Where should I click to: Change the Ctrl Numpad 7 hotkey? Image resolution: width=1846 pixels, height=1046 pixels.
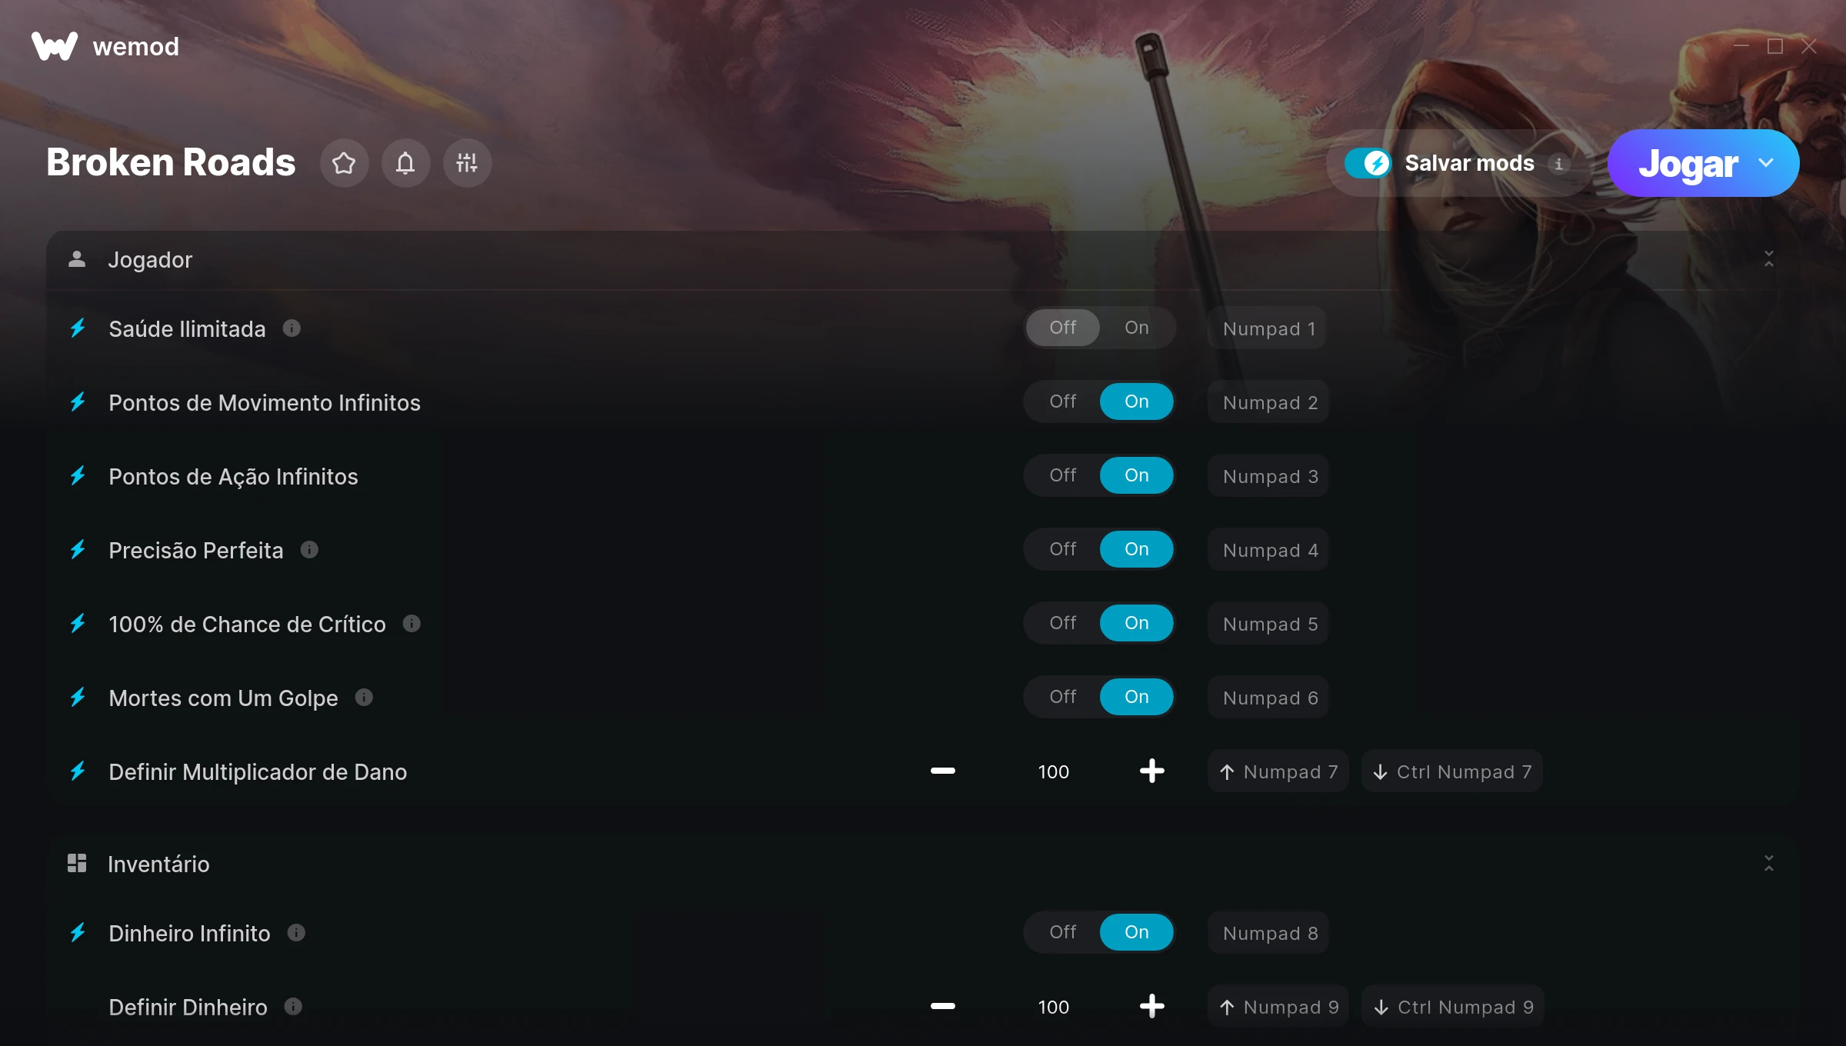pos(1452,771)
